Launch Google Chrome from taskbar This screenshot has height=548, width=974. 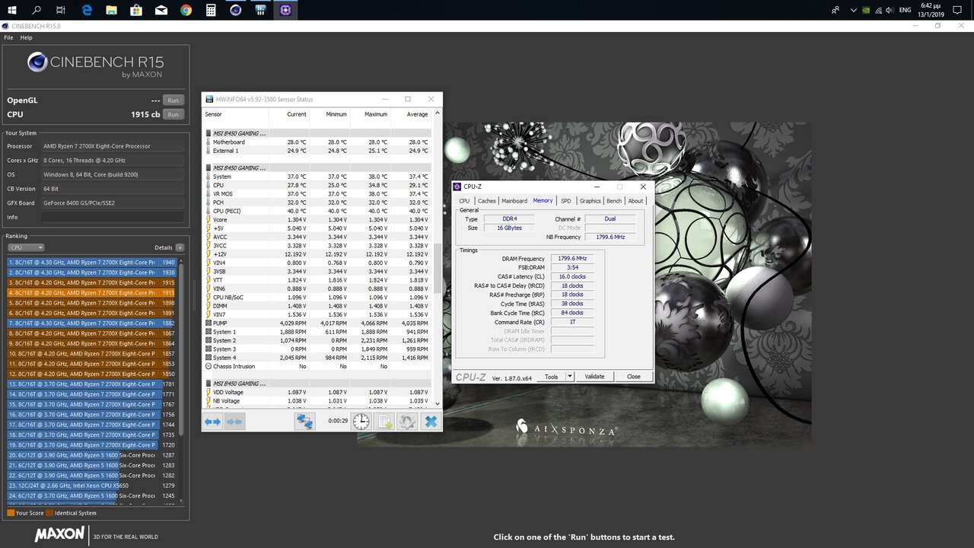pos(186,10)
